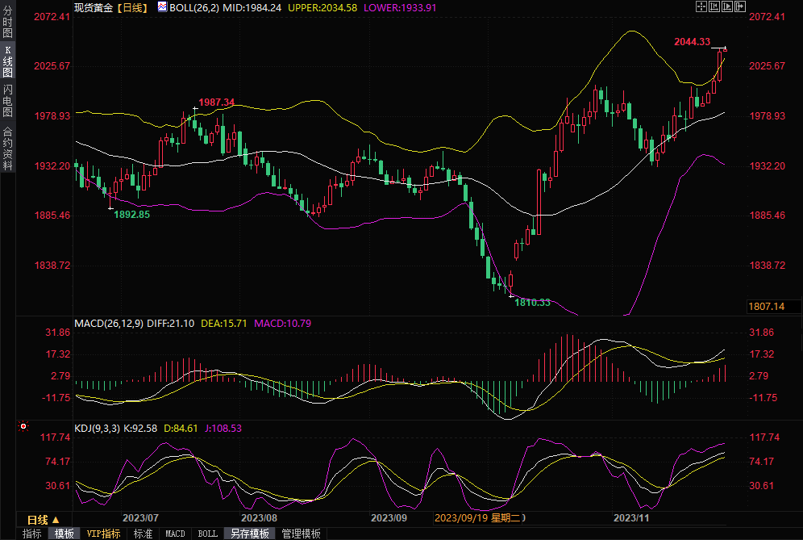Open 合约资料 panel in left sidebar

click(x=7, y=148)
